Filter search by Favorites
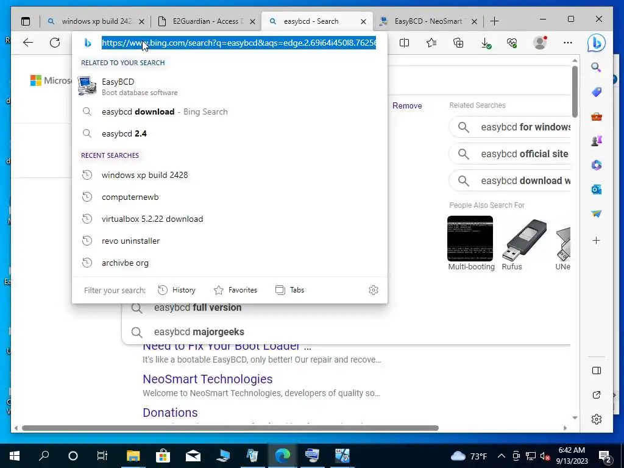The height and width of the screenshot is (468, 624). 236,290
